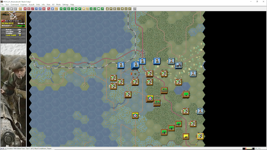Click the blue icon in the red-blue-orange trio

click(53, 9)
